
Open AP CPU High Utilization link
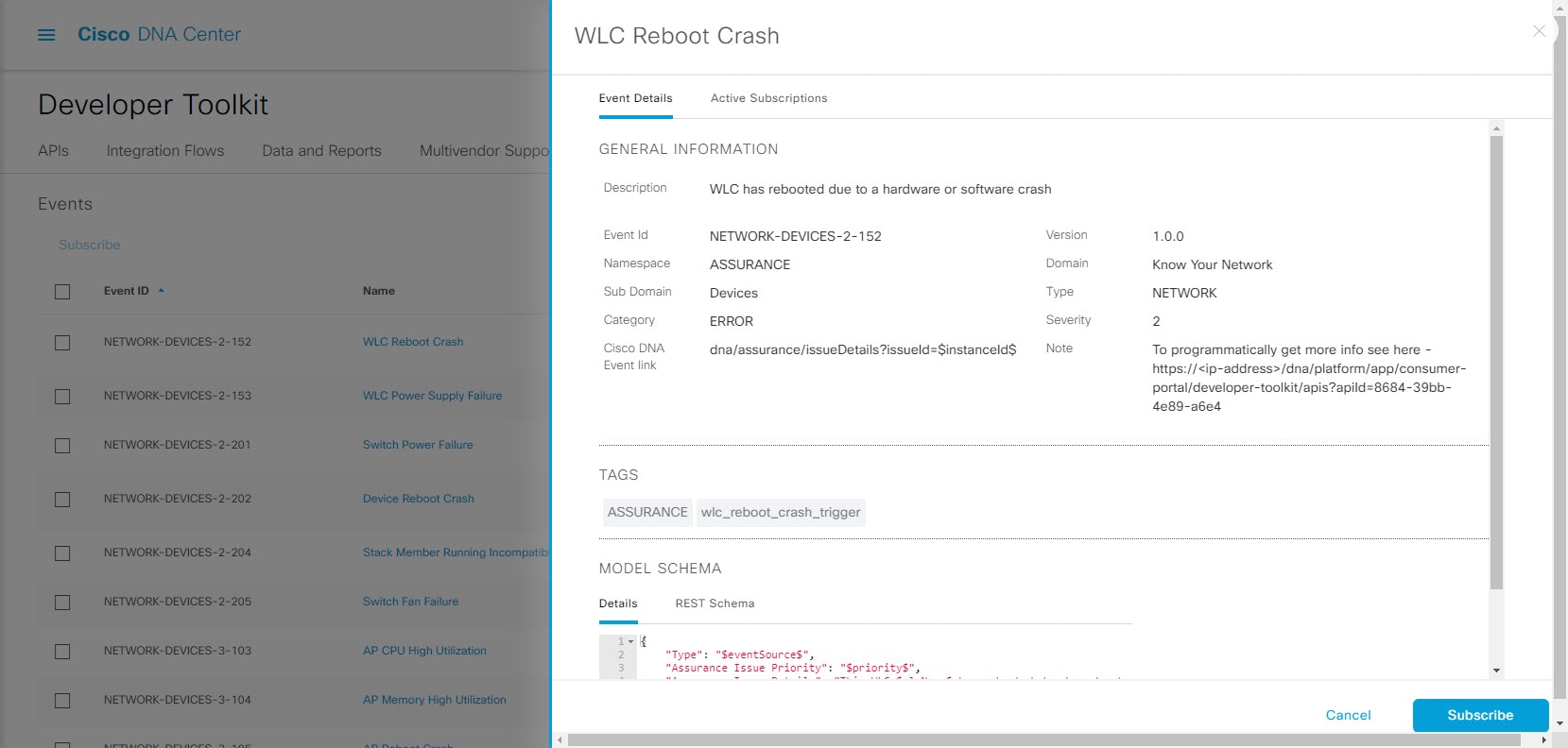tap(424, 651)
